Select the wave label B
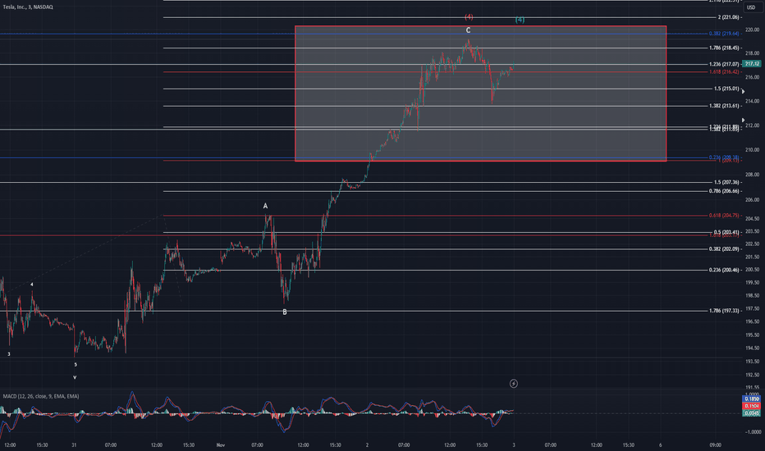 285,312
